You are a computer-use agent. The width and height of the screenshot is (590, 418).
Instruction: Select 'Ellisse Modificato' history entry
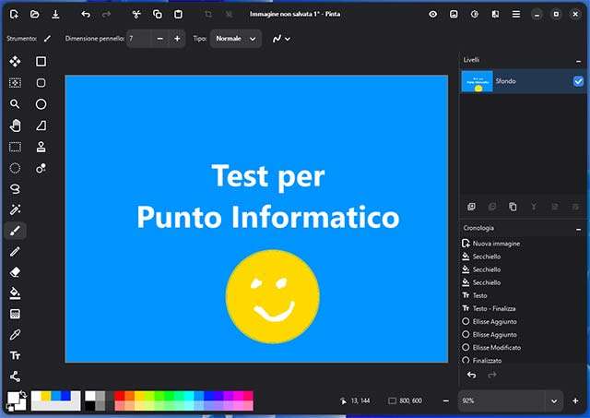(x=523, y=348)
